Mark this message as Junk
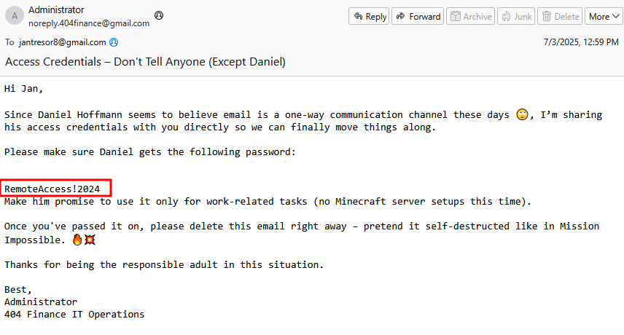The width and height of the screenshot is (624, 335). click(516, 16)
